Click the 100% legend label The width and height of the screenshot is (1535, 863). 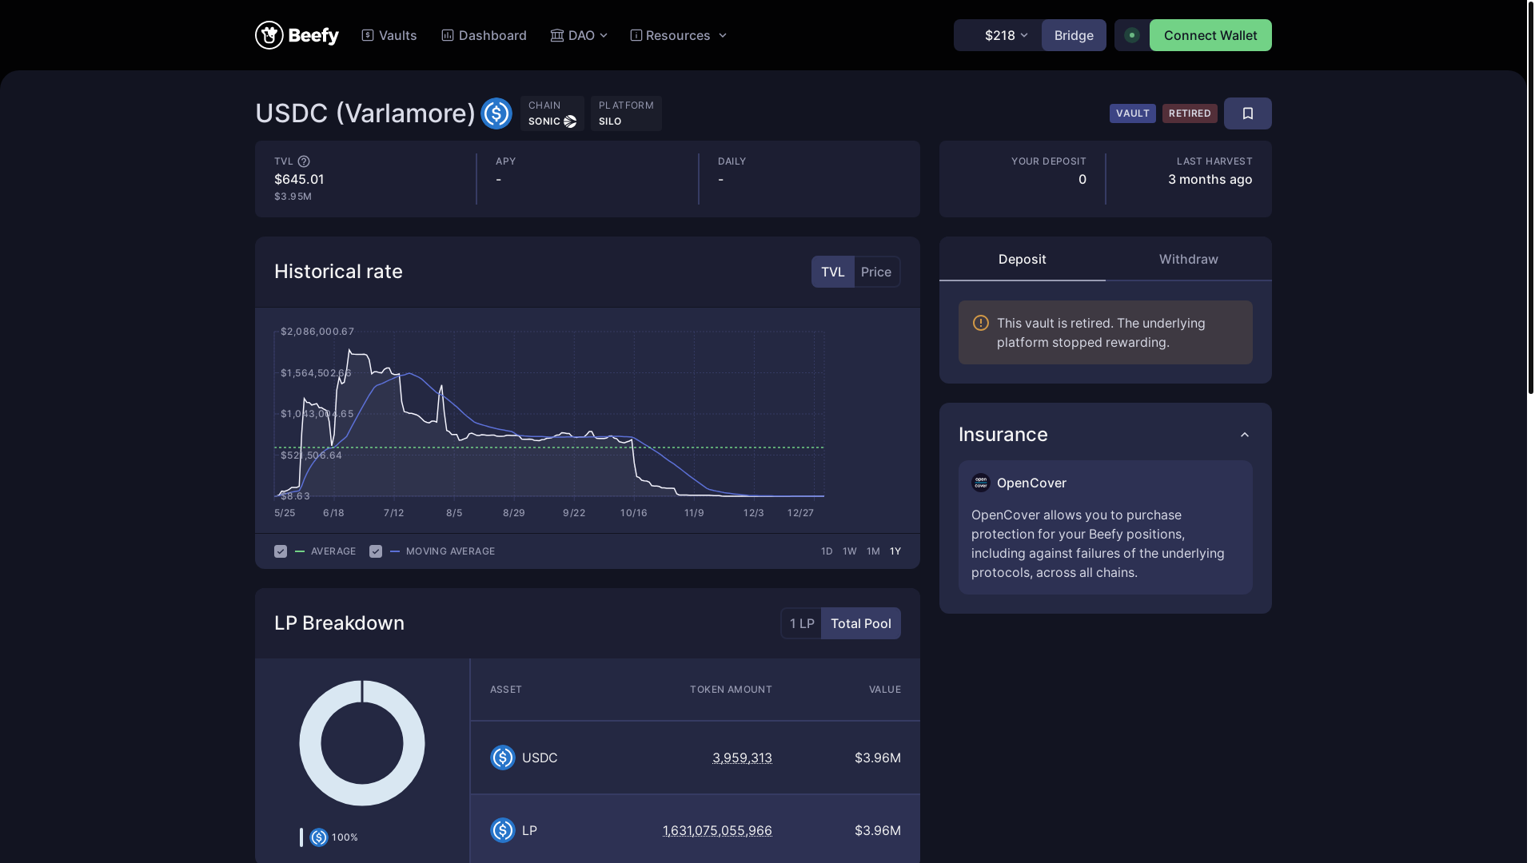(345, 837)
